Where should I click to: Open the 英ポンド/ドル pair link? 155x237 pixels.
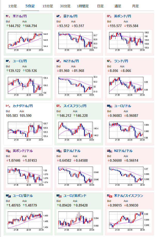pos(23,151)
